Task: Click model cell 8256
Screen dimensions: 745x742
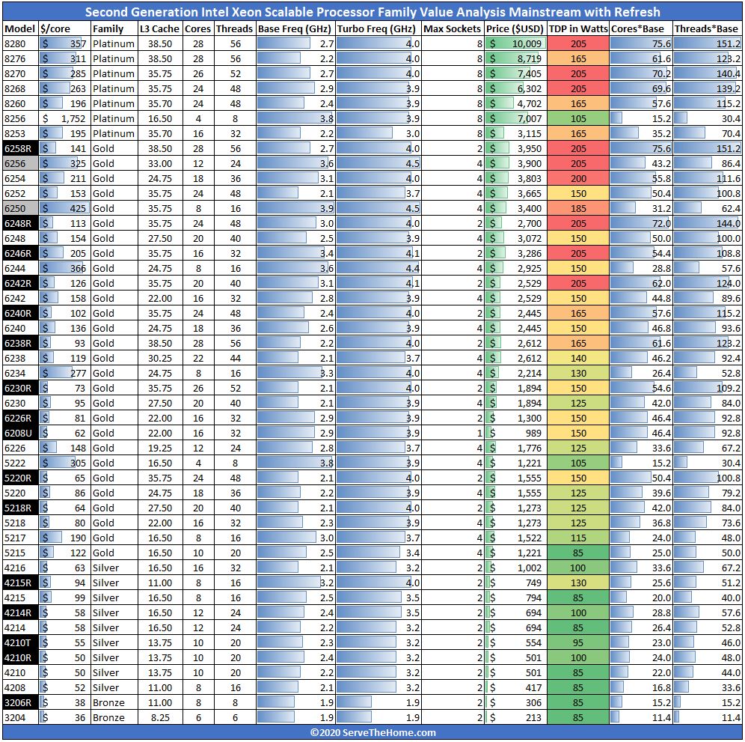Action: (20, 118)
